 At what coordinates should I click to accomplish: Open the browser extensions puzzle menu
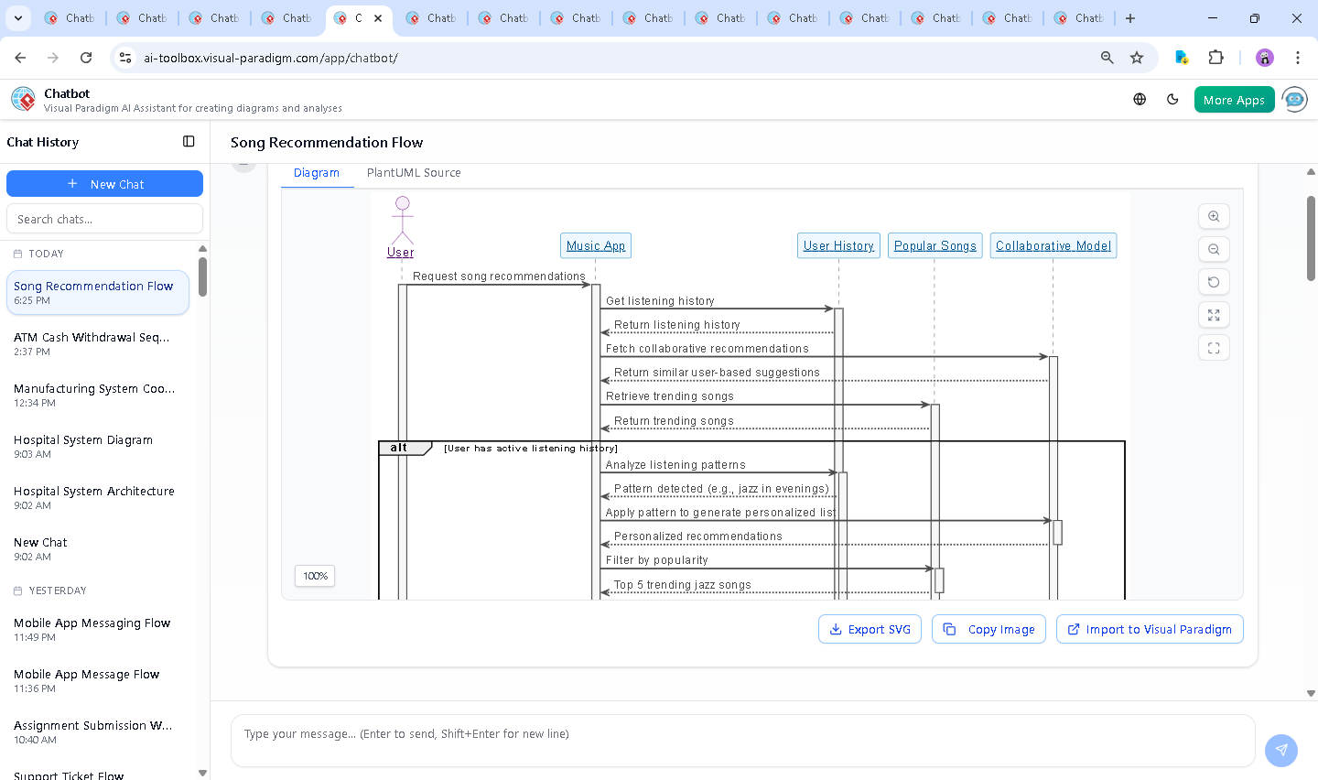1216,57
